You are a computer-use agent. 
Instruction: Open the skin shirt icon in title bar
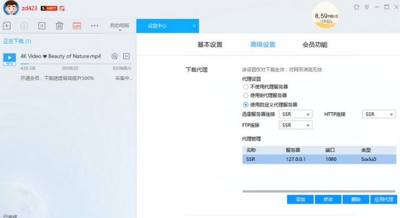coord(357,7)
